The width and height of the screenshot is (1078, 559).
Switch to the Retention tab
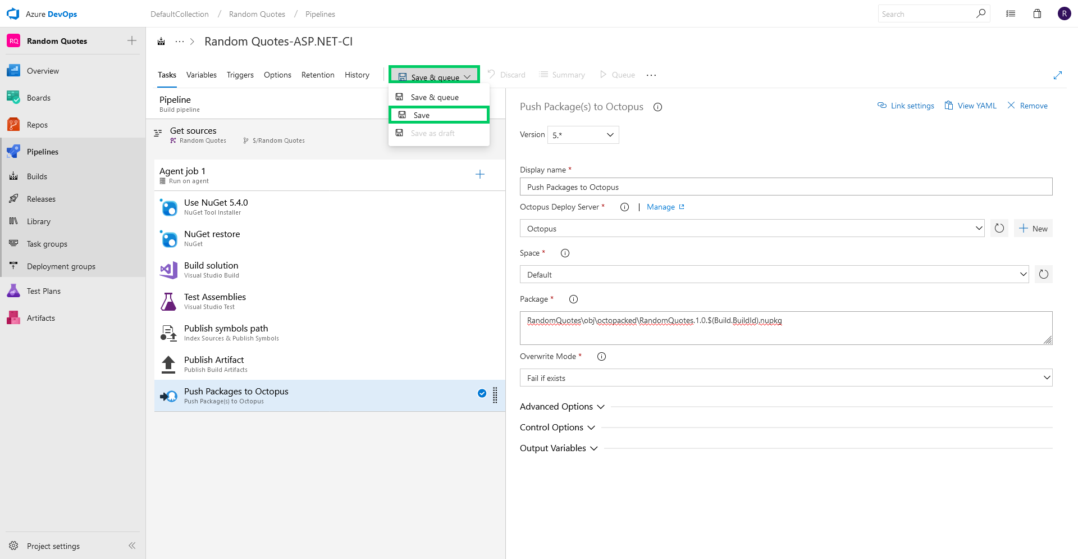(x=318, y=75)
